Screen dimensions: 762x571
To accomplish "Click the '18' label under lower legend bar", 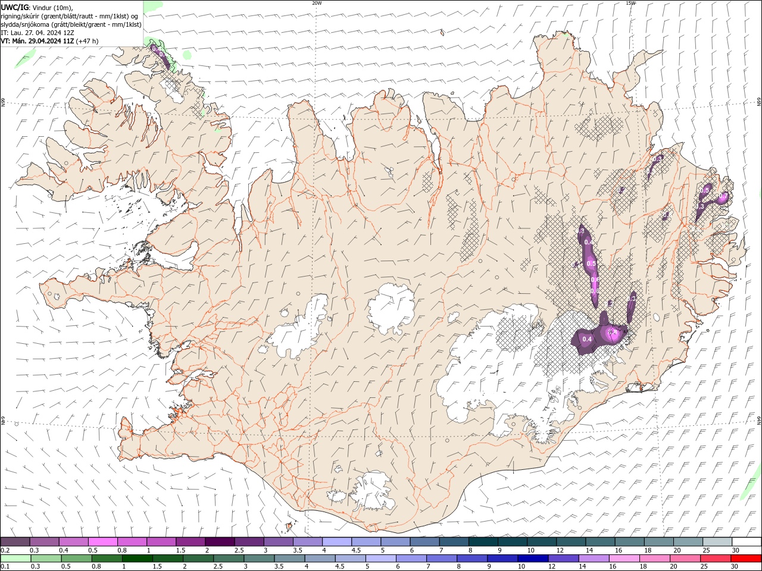I will [644, 567].
